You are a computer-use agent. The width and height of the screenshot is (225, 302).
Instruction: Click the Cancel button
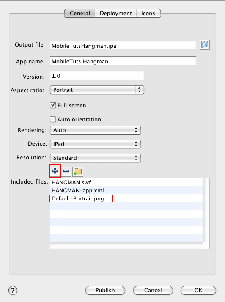pos(153,290)
